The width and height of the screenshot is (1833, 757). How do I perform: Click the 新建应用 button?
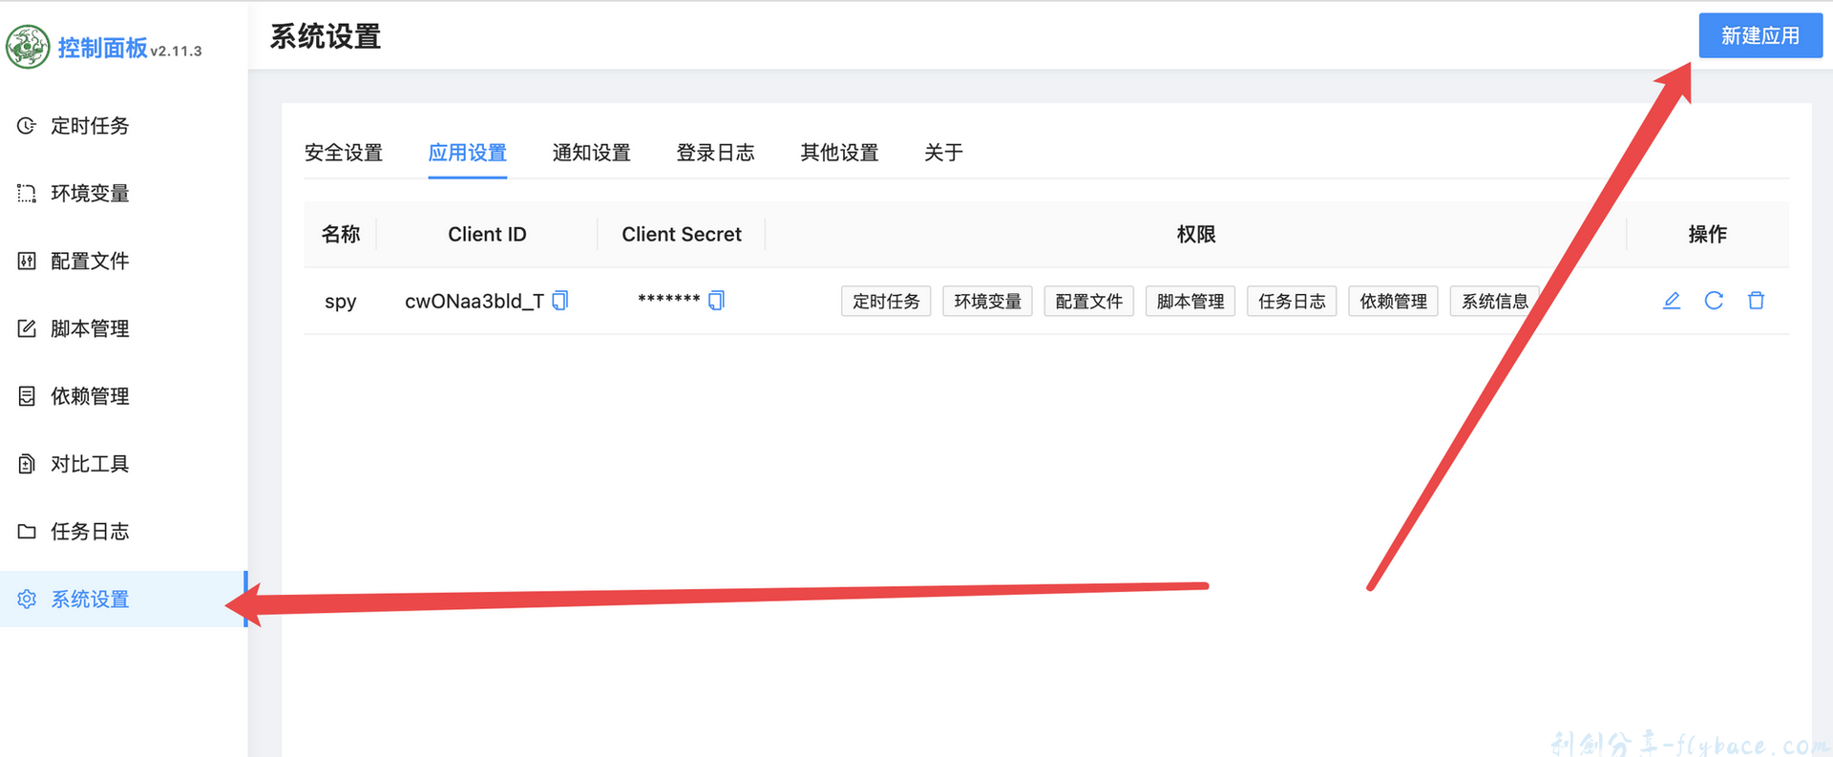1760,35
